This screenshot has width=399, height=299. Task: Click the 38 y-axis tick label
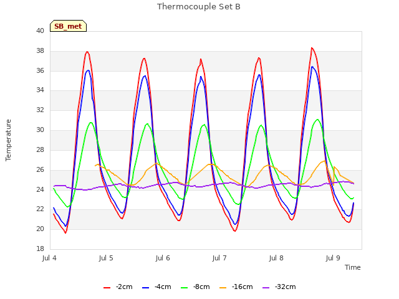tap(40, 50)
